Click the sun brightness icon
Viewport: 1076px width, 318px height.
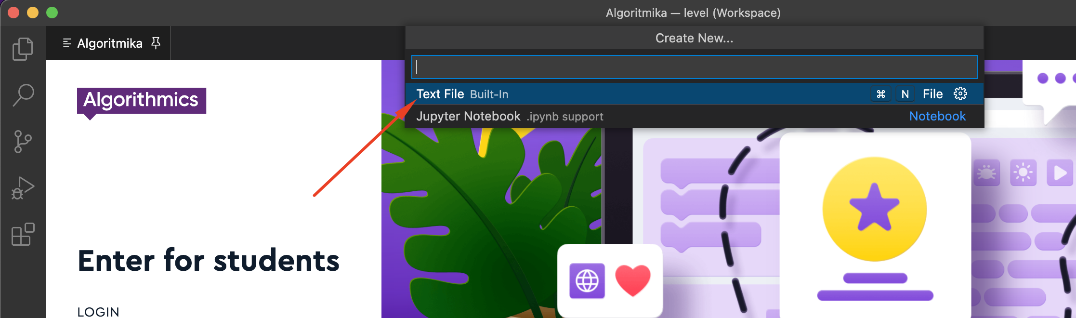(1023, 172)
